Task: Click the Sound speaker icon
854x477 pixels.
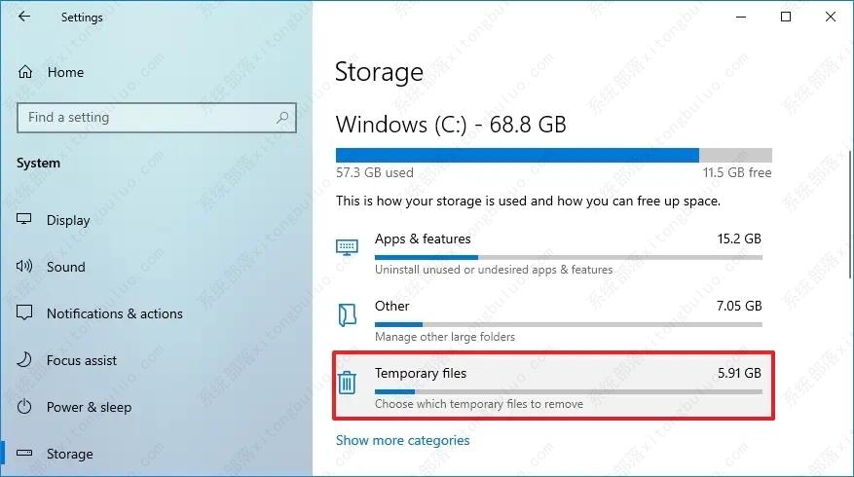Action: 25,267
